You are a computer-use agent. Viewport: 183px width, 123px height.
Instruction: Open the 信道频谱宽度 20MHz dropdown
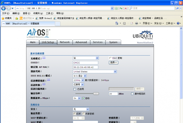click(78, 80)
